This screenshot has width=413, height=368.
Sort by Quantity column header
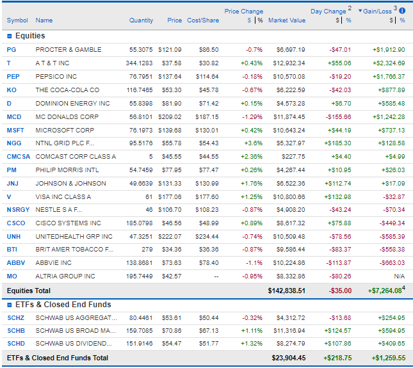[x=141, y=20]
